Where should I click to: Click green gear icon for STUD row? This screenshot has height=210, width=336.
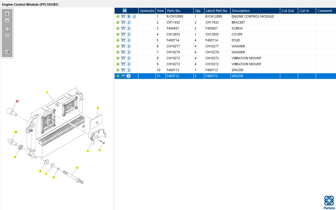tap(118, 40)
